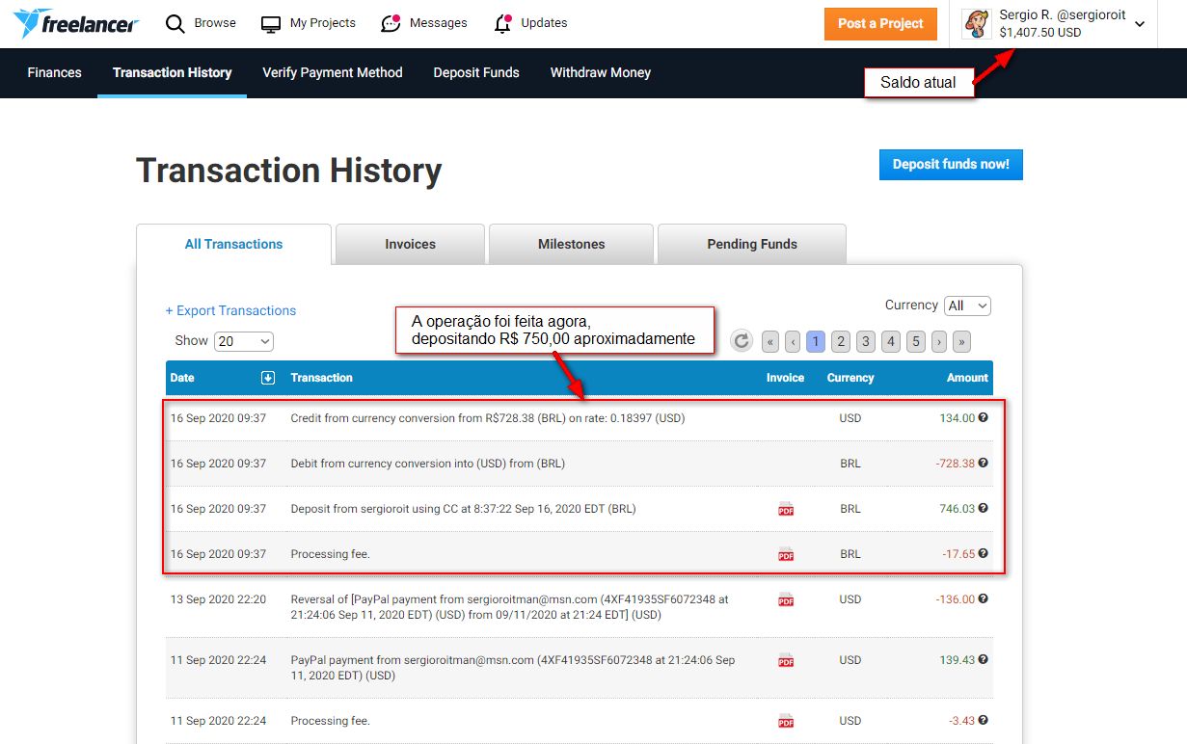Click Debit from currency conversion row text
The width and height of the screenshot is (1187, 744).
point(427,464)
